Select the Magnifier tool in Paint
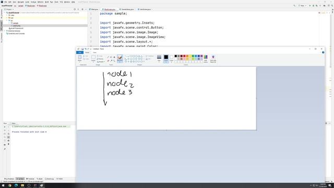 tap(114, 61)
